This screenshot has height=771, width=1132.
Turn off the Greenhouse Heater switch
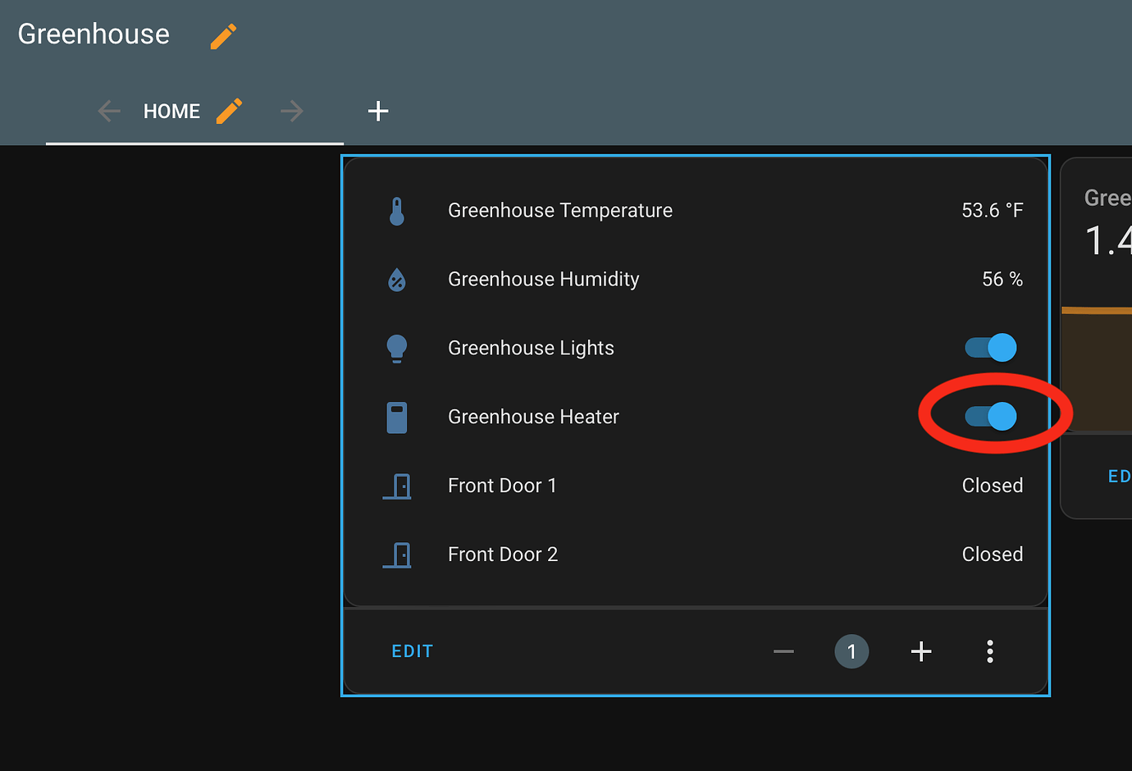(991, 417)
